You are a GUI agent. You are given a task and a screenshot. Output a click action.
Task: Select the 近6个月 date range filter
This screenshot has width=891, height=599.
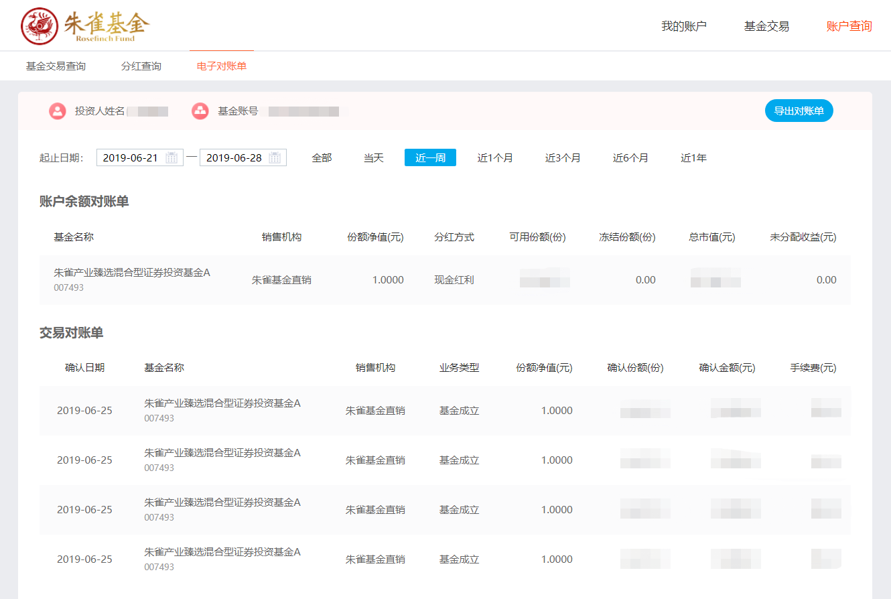(x=630, y=157)
